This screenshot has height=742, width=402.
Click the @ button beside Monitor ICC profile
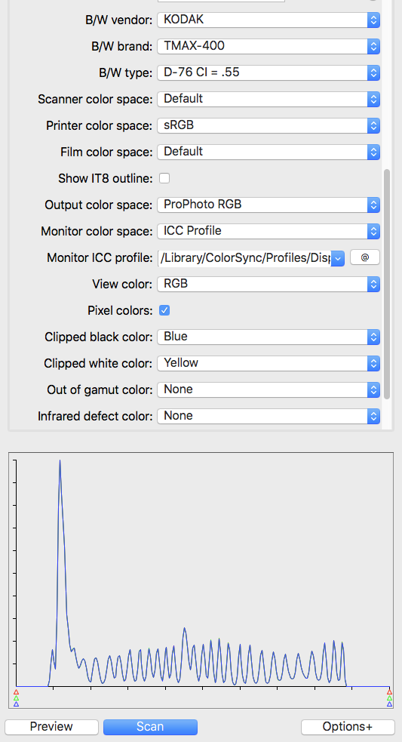pyautogui.click(x=364, y=258)
